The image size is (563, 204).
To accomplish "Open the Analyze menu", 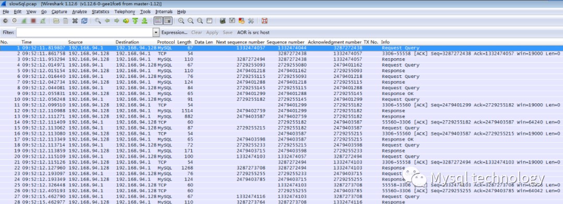I will point(79,12).
